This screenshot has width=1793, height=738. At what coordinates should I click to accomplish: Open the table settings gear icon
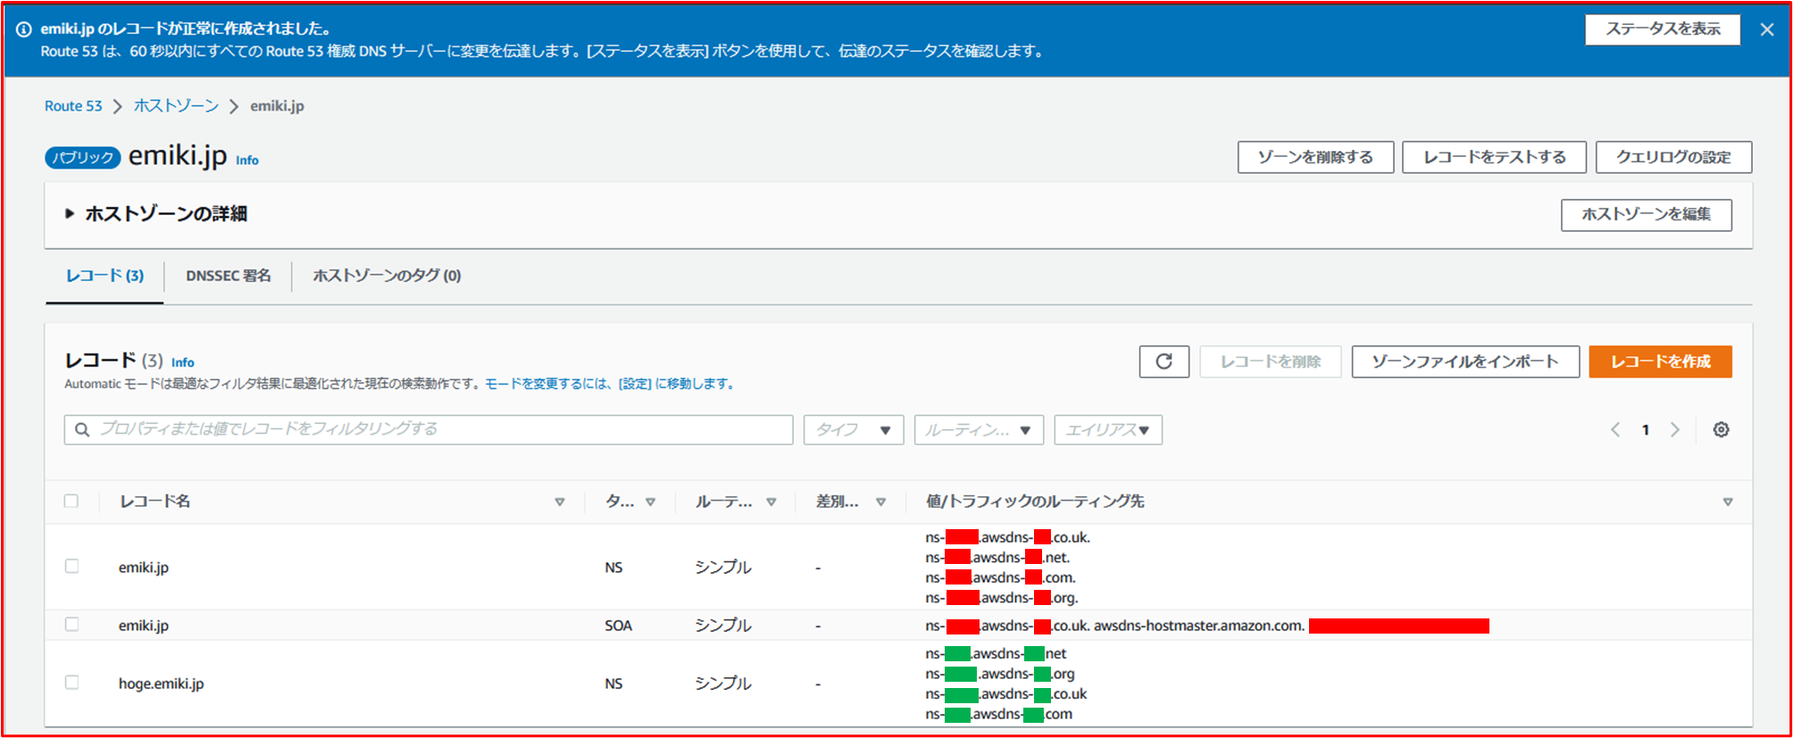tap(1721, 429)
